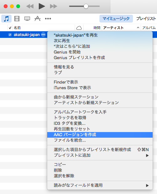
Task: Choose ラブ menu item
Action: (100, 73)
